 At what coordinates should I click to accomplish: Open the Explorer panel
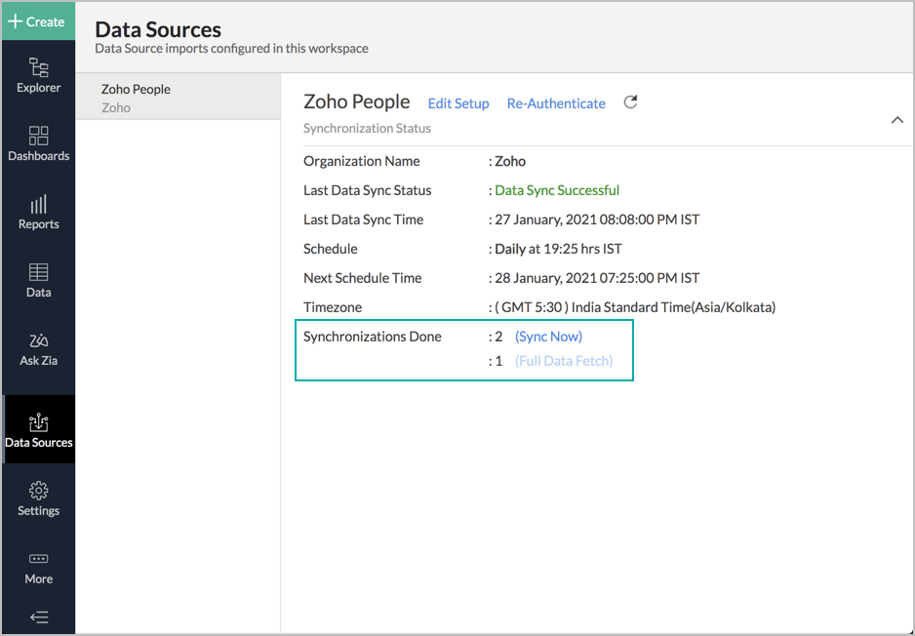38,78
